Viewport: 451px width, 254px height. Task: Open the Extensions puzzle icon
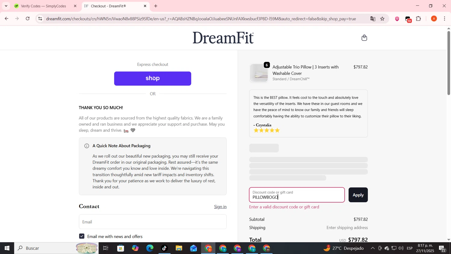click(x=419, y=19)
